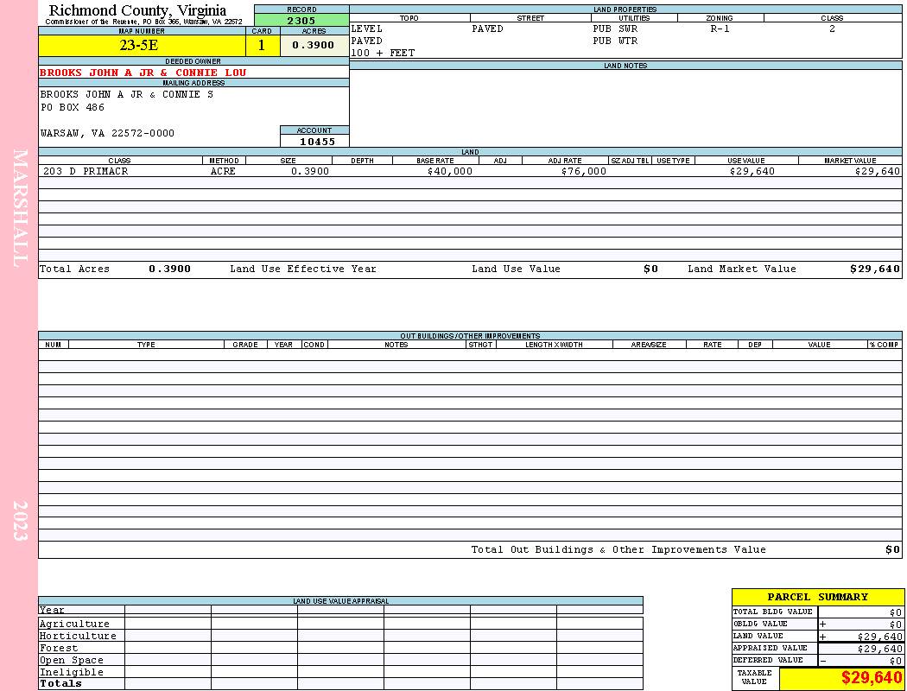Click the 100 + FEET topo entry
907x691 pixels.
pyautogui.click(x=383, y=54)
